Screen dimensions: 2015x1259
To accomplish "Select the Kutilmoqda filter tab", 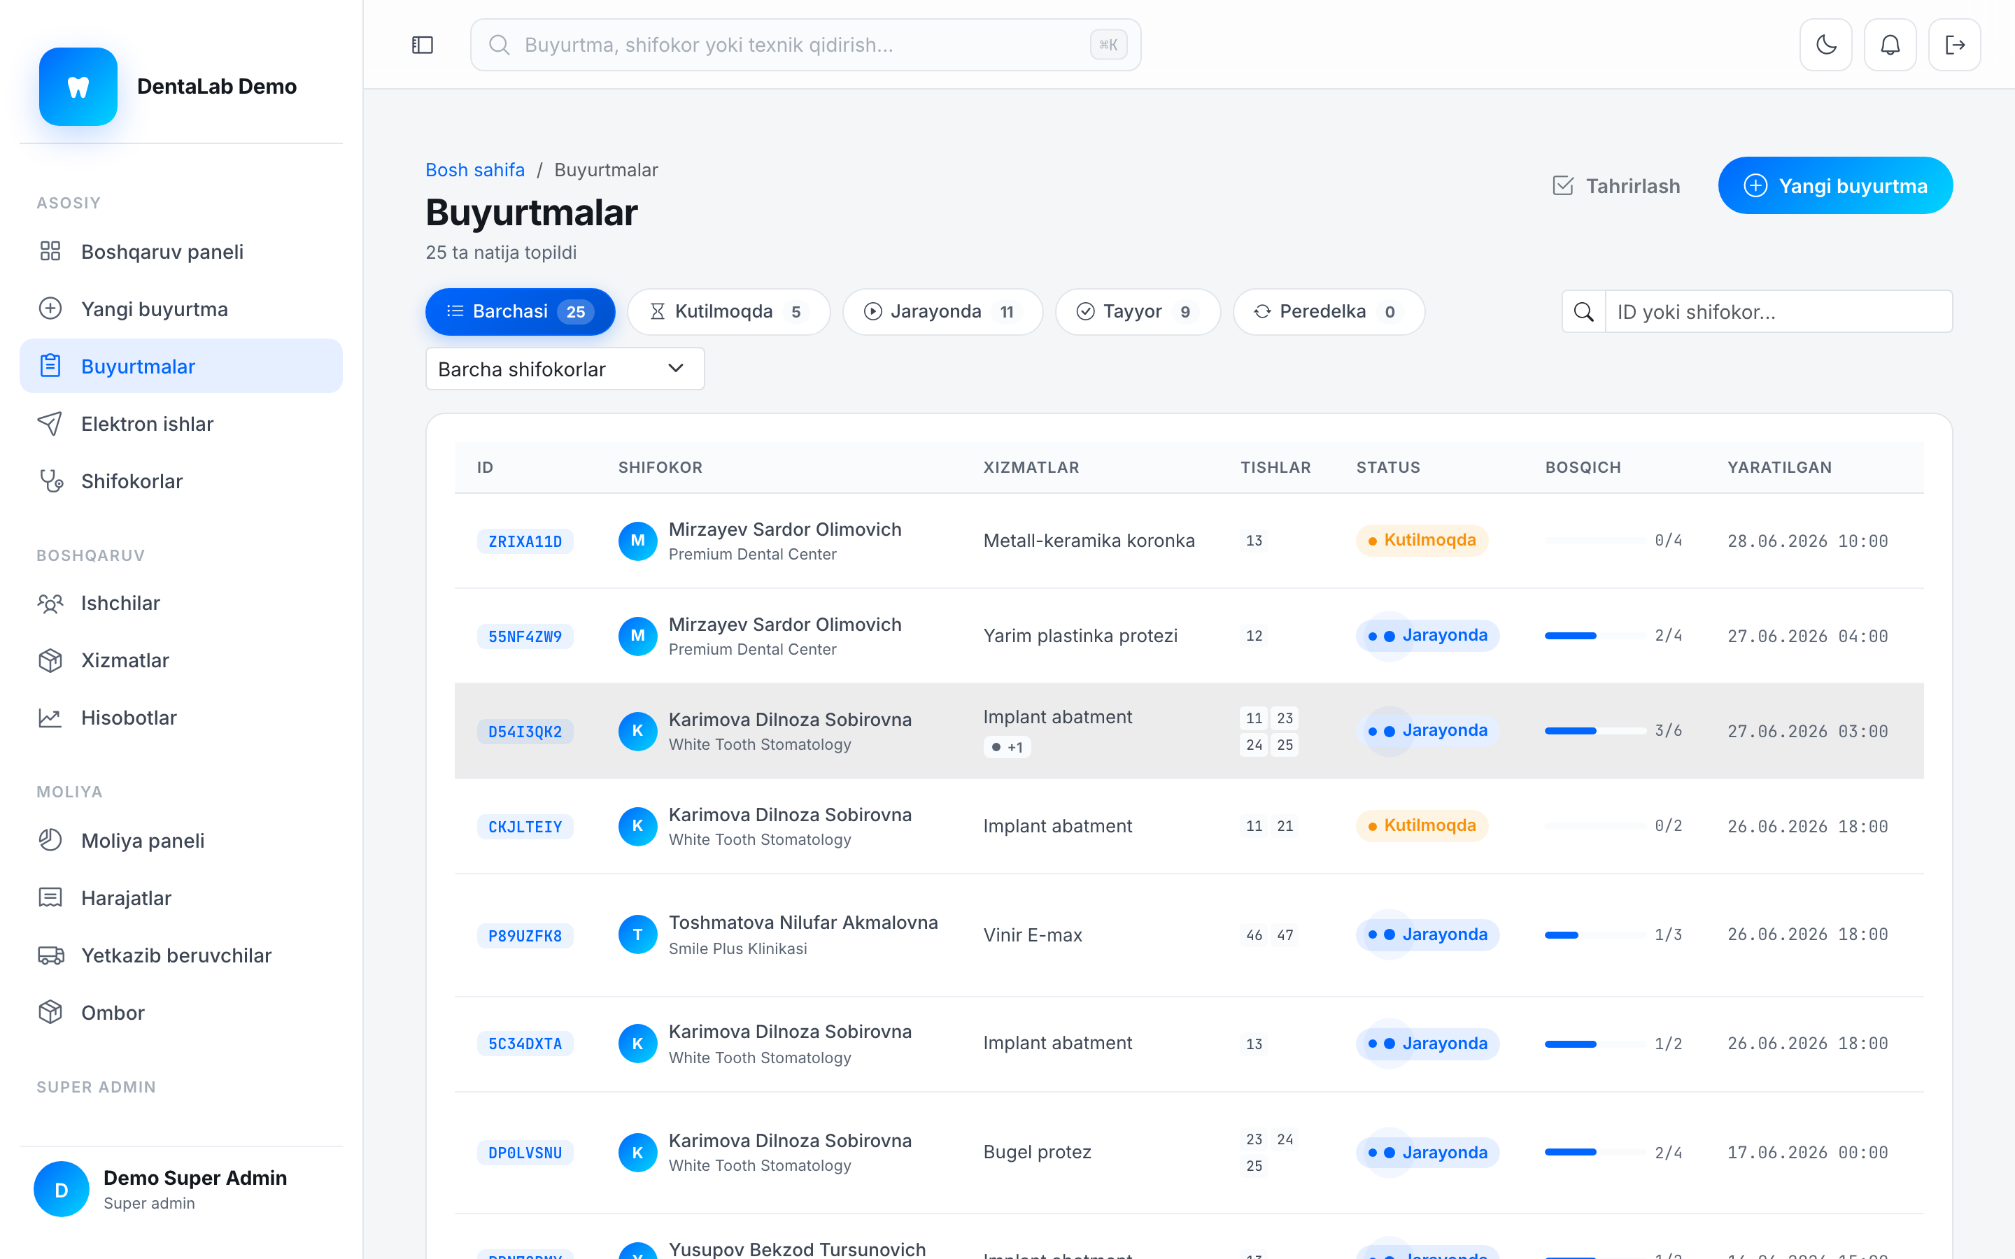I will coord(728,311).
